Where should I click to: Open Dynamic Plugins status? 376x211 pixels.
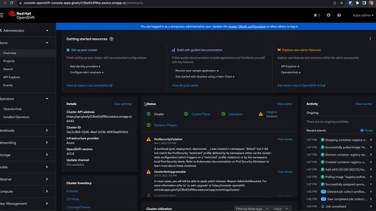[x=165, y=125]
